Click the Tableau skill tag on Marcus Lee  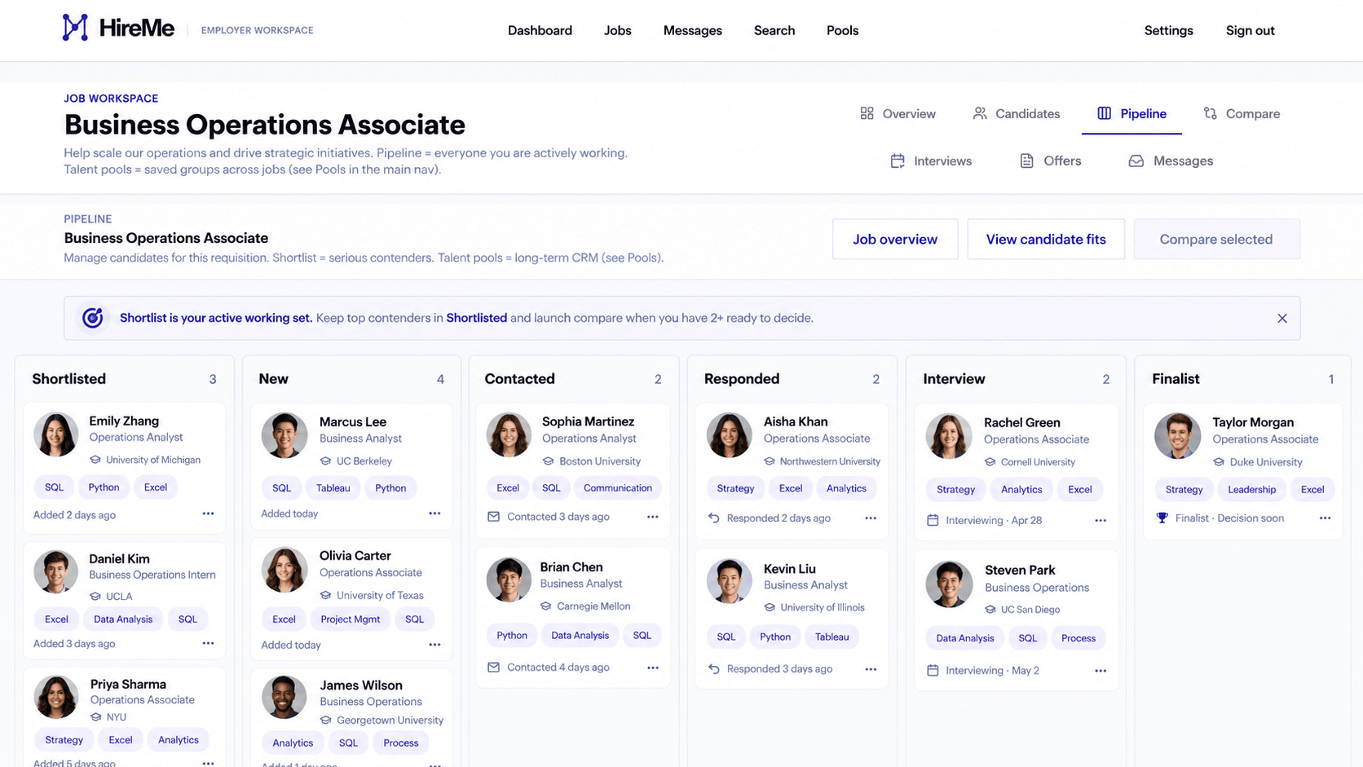pos(333,488)
